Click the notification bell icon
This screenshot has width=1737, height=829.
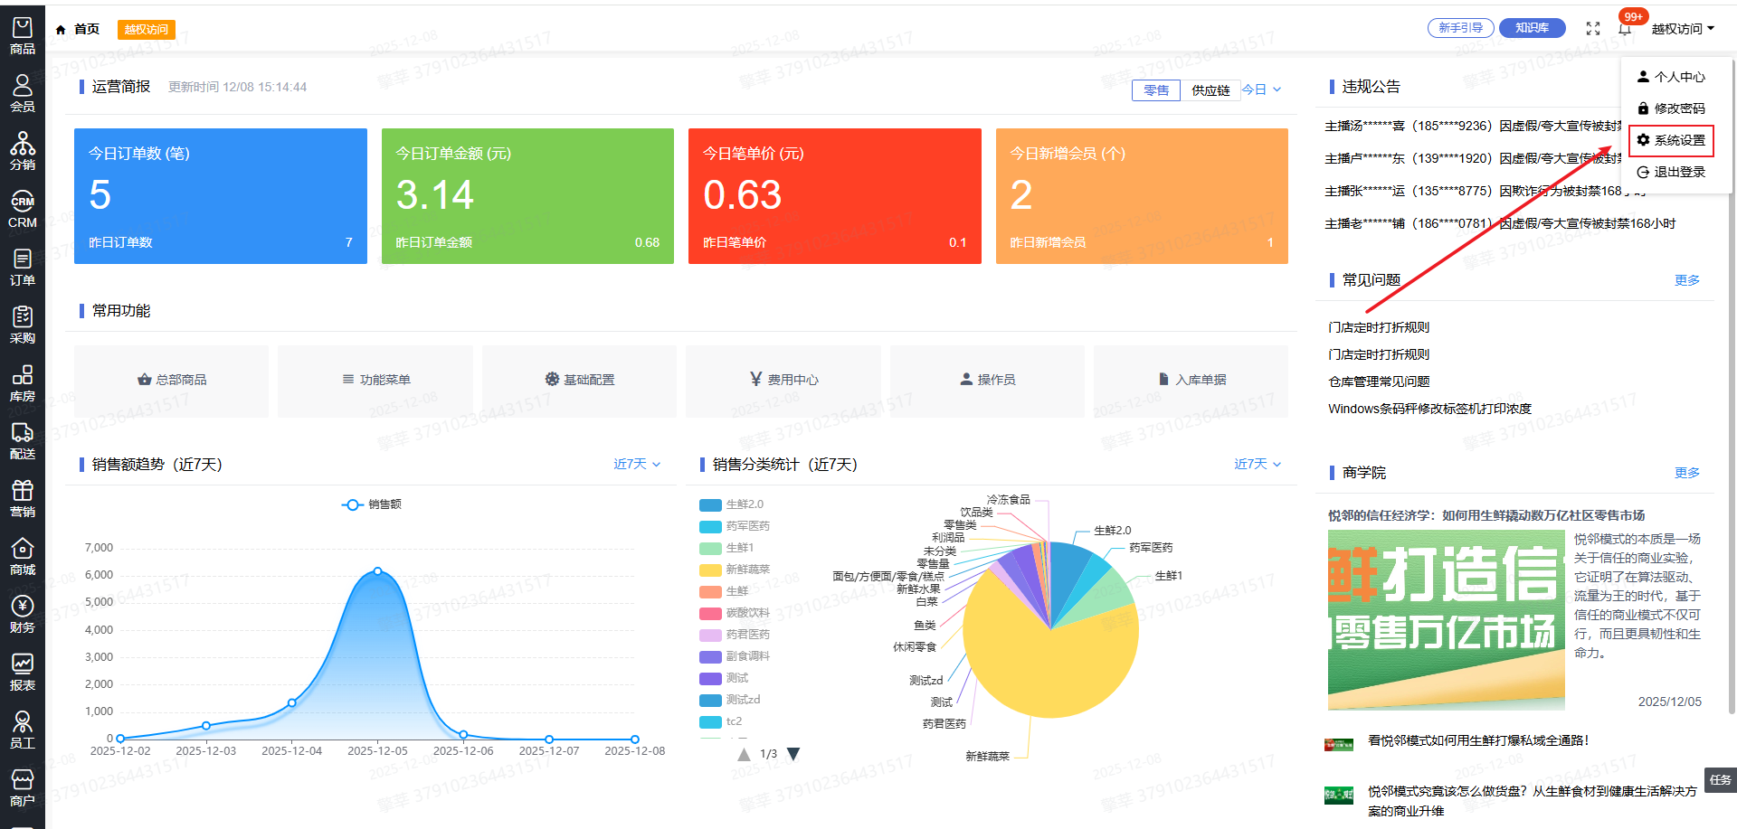pyautogui.click(x=1625, y=29)
